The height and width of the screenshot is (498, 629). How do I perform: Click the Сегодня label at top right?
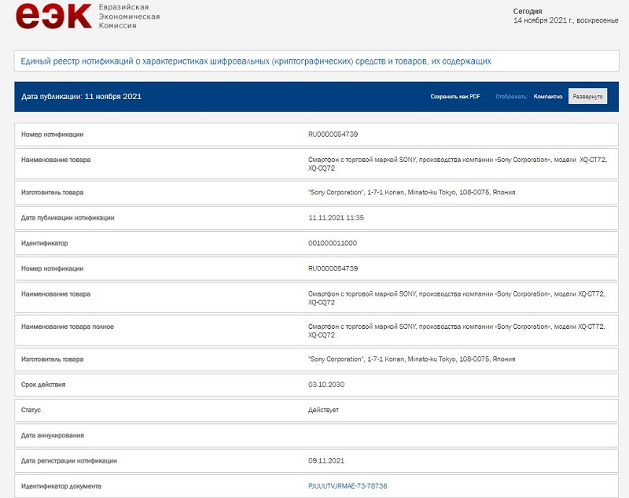pyautogui.click(x=528, y=11)
